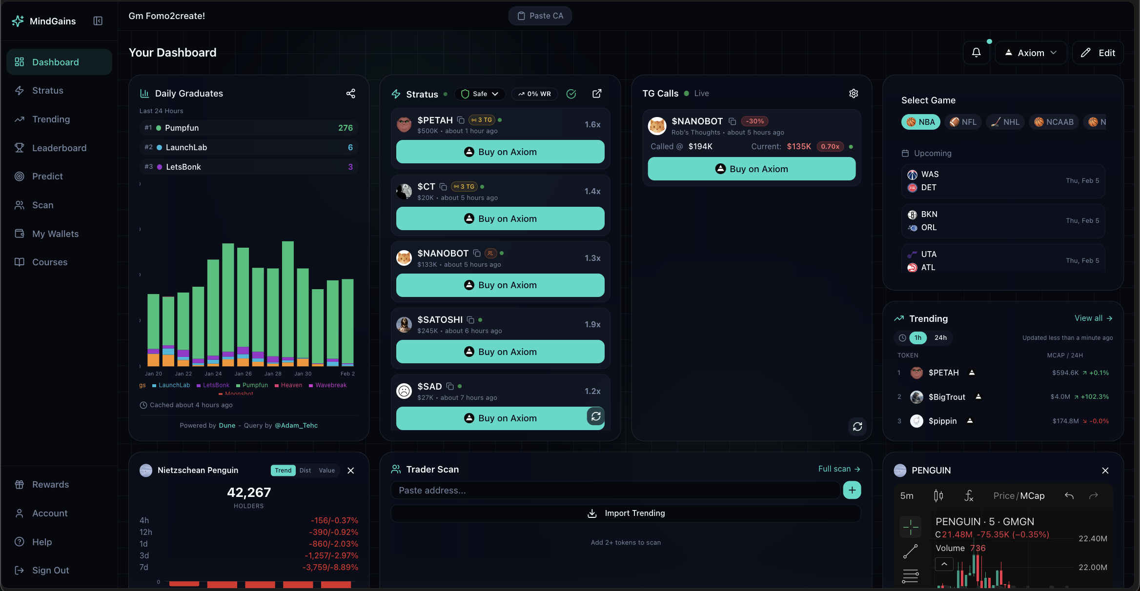Viewport: 1140px width, 591px height.
Task: Expand the Safe filter dropdown in Stratus
Action: coord(480,94)
